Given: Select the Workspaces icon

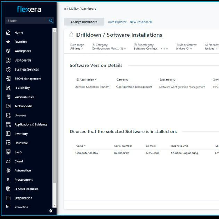Looking at the screenshot, I should [8, 51].
